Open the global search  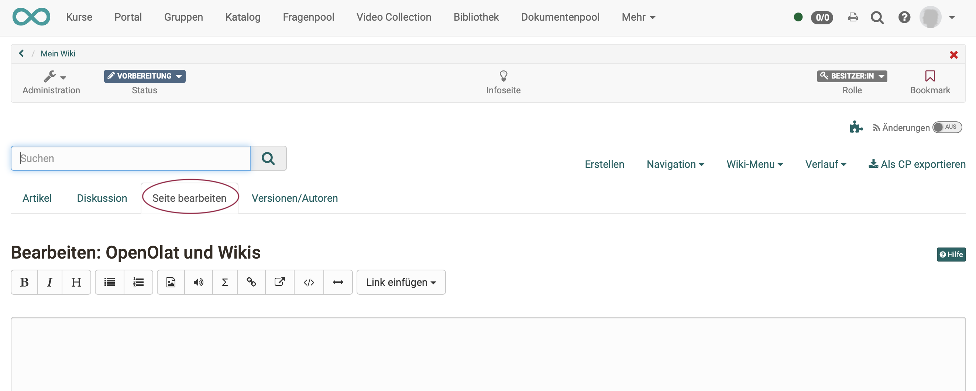[877, 17]
